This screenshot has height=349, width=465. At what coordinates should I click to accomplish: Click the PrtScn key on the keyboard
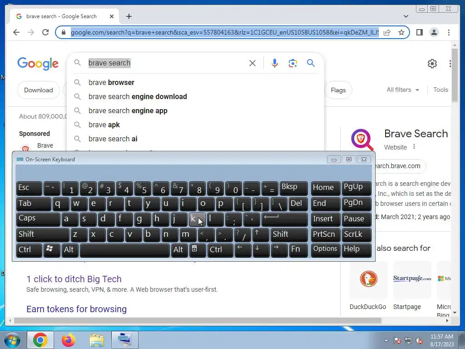point(325,235)
